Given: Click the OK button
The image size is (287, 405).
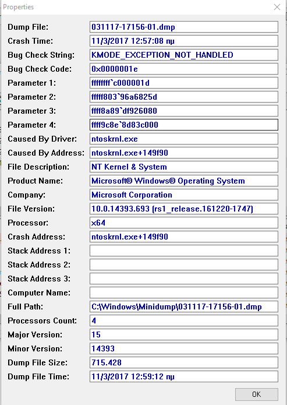Looking at the screenshot, I should (x=257, y=394).
